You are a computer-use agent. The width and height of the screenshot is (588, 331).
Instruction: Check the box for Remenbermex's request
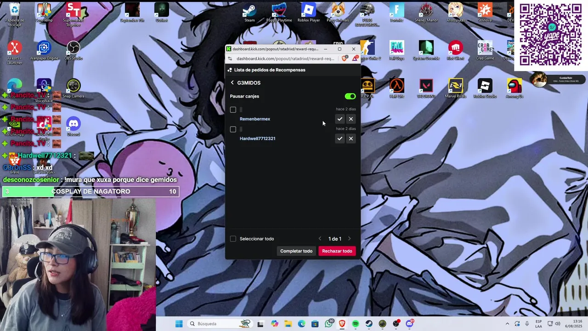[233, 109]
